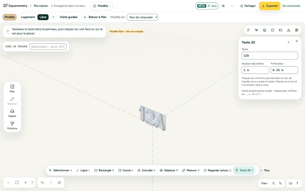Open the palette icon in top-right toolbar
The height and width of the screenshot is (191, 305).
coord(272,30)
